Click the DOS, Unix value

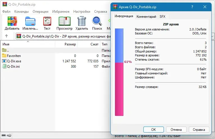point(199,33)
